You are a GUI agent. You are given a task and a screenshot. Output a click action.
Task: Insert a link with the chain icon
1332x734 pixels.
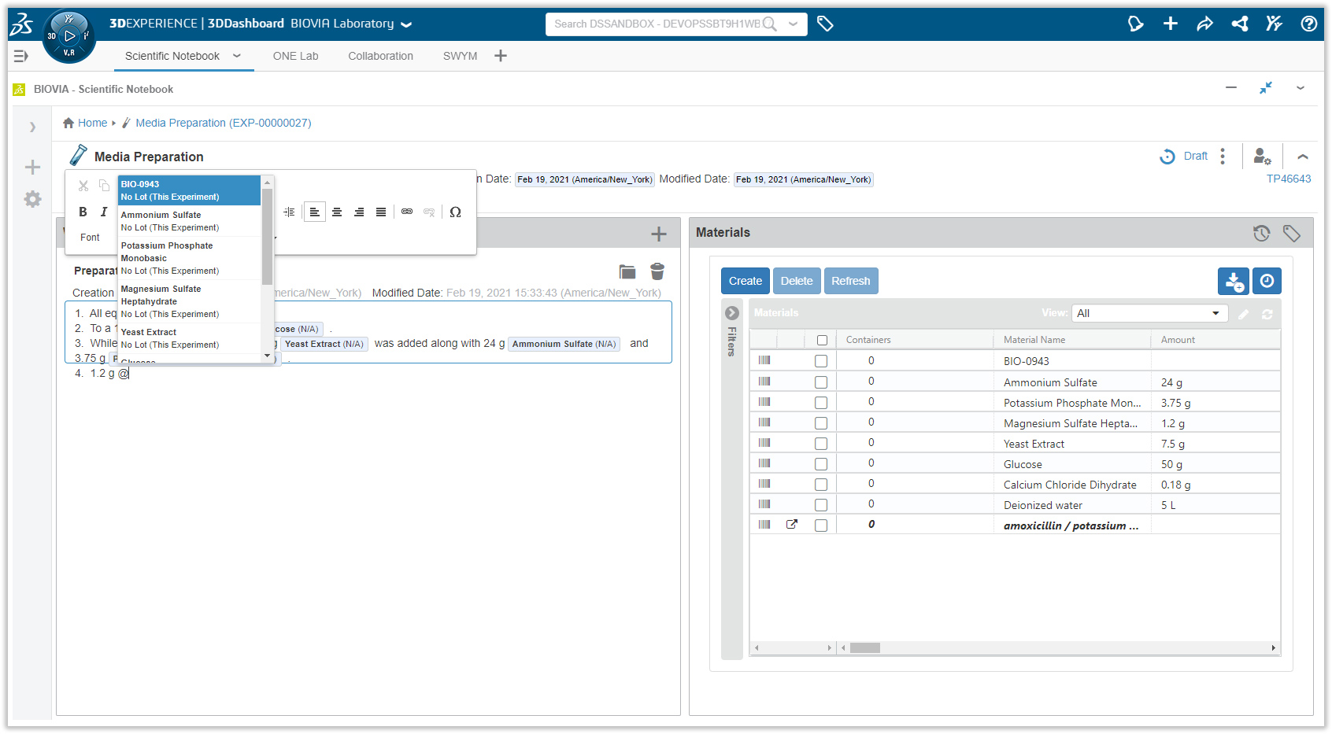click(407, 212)
